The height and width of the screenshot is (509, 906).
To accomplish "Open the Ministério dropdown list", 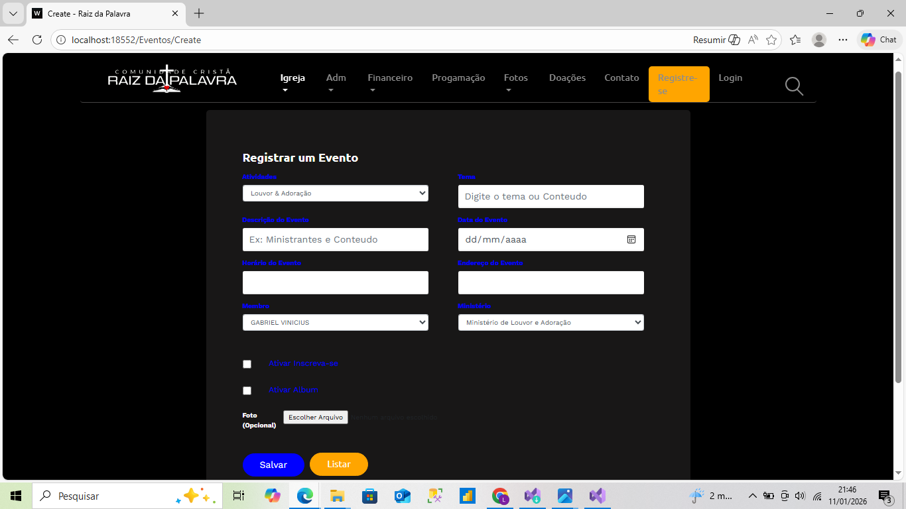I will (x=550, y=323).
